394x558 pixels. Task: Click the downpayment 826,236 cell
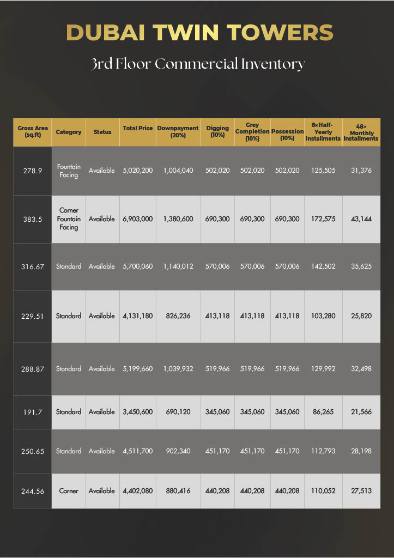178,316
